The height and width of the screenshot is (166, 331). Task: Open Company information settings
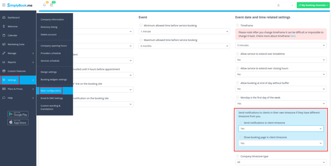pyautogui.click(x=52, y=19)
